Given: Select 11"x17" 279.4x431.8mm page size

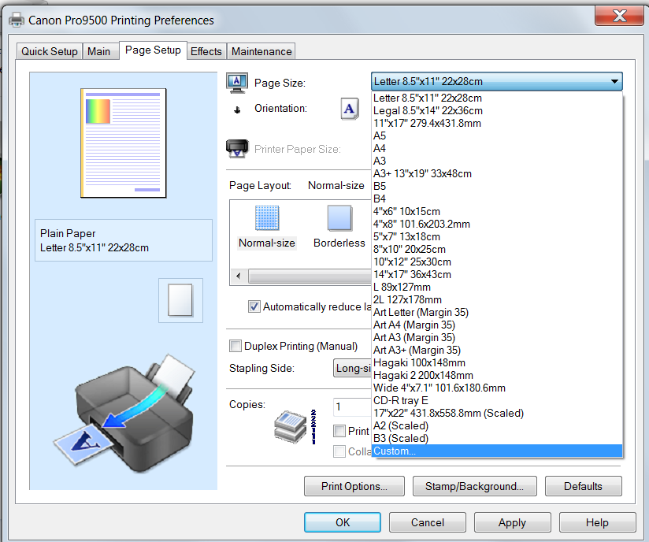Looking at the screenshot, I should coord(497,124).
